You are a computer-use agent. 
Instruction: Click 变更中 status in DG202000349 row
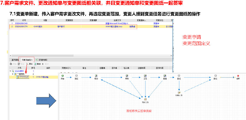[x=156, y=23]
